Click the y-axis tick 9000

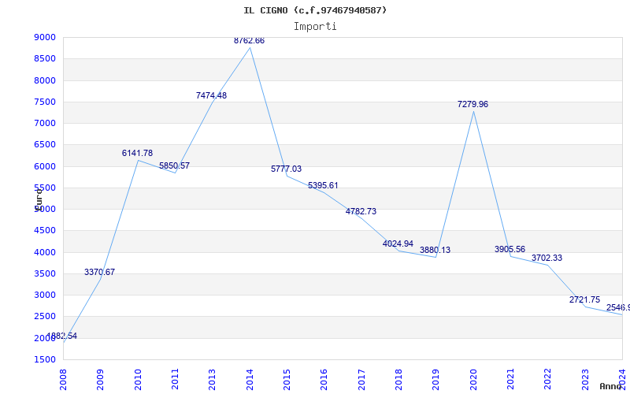pyautogui.click(x=45, y=37)
